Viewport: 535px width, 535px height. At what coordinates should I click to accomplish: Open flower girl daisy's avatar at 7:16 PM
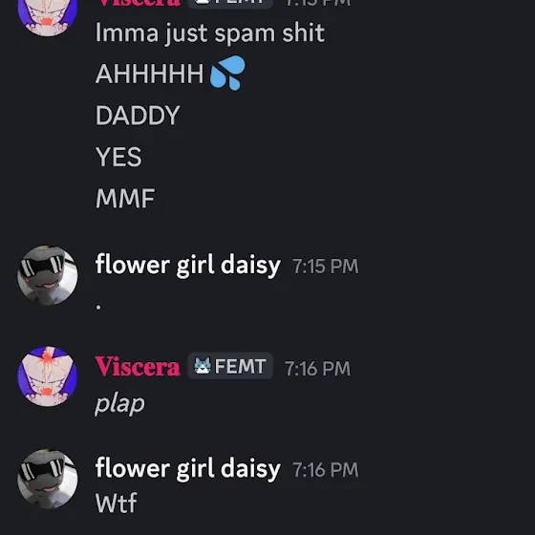tap(48, 479)
